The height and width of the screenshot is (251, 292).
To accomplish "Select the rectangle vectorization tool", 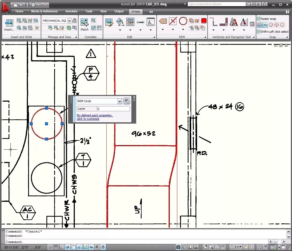I will coord(224,22).
